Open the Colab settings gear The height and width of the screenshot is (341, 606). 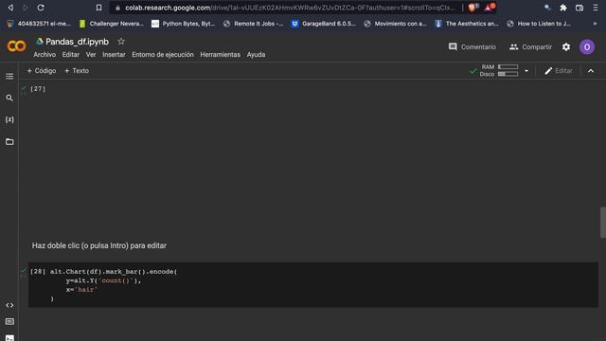pyautogui.click(x=566, y=46)
